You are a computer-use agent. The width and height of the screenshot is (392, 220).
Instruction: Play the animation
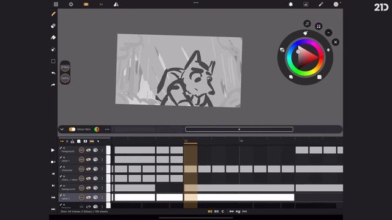[x=53, y=150]
